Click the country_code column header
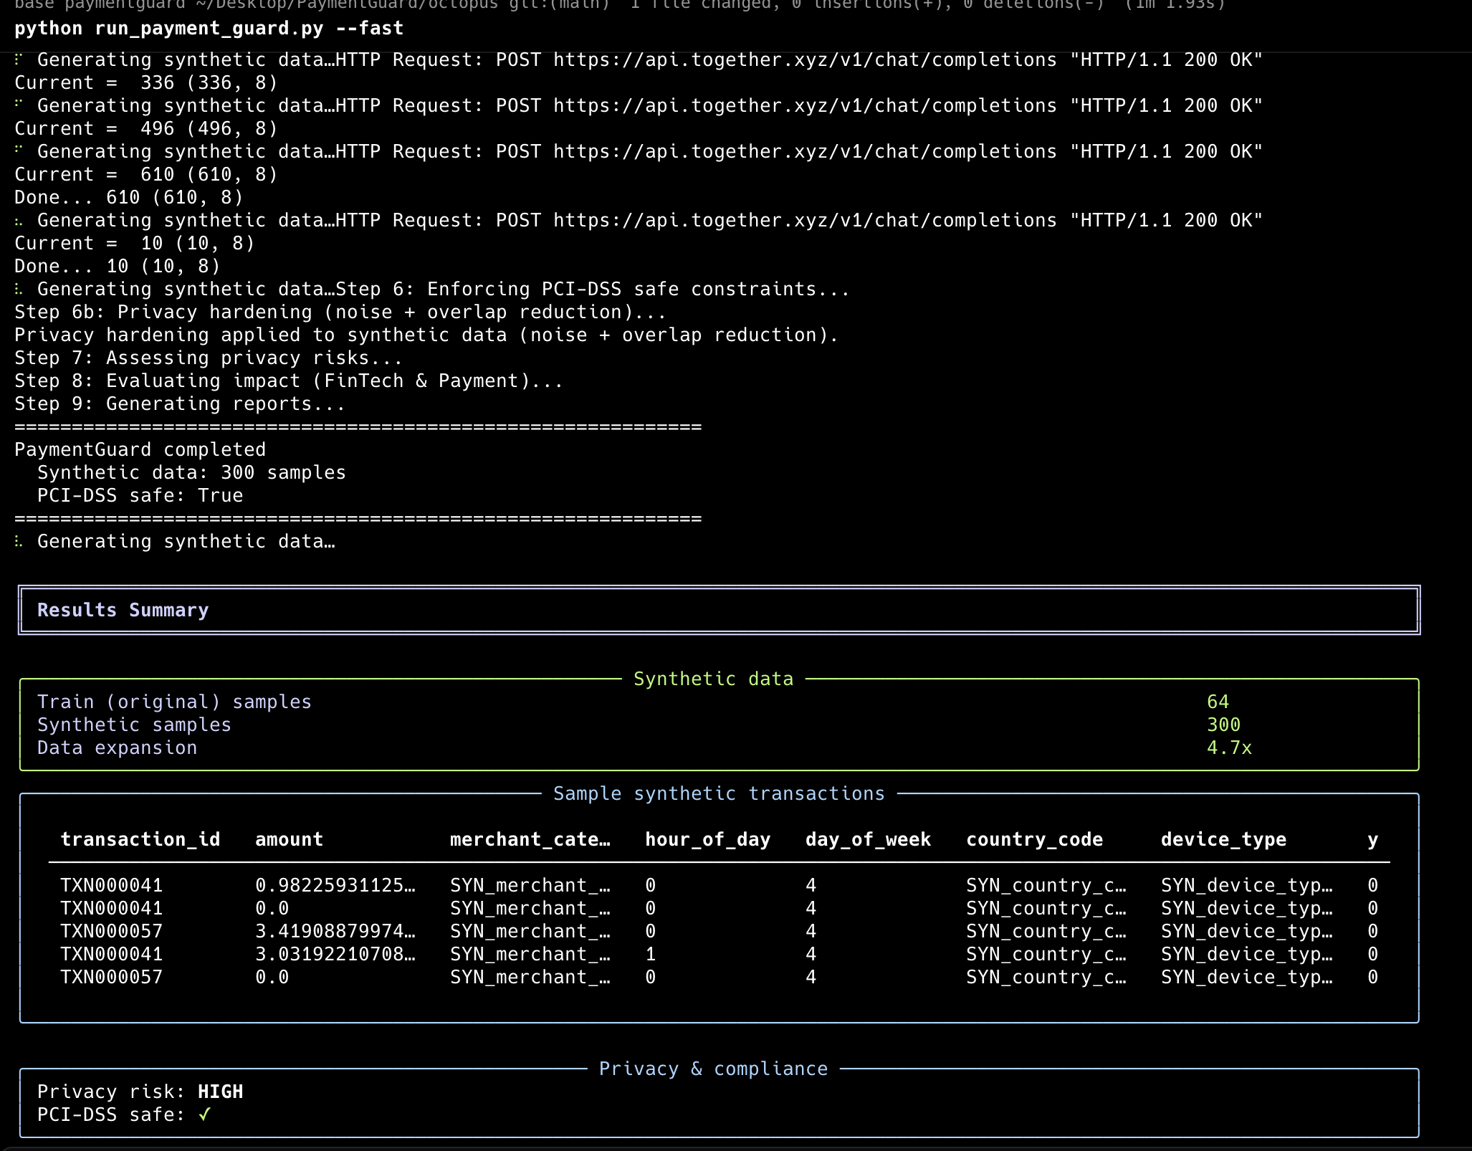Image resolution: width=1472 pixels, height=1151 pixels. tap(1034, 839)
